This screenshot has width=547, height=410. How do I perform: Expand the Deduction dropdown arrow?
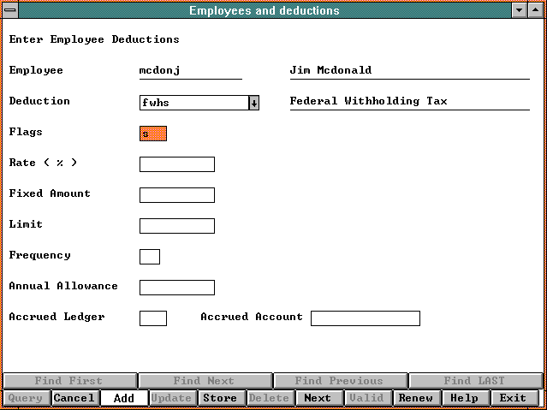(254, 103)
